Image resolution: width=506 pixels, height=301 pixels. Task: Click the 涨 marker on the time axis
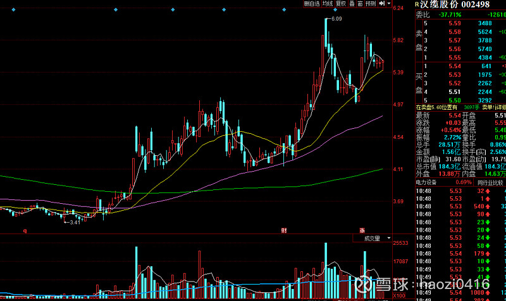tap(363, 248)
